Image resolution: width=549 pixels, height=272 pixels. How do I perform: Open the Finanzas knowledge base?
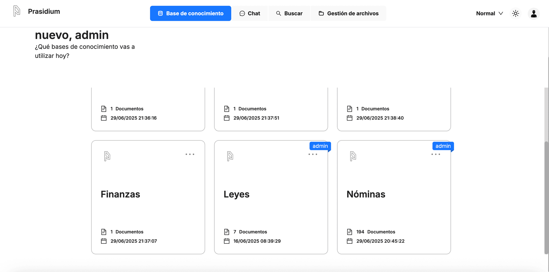pos(120,194)
